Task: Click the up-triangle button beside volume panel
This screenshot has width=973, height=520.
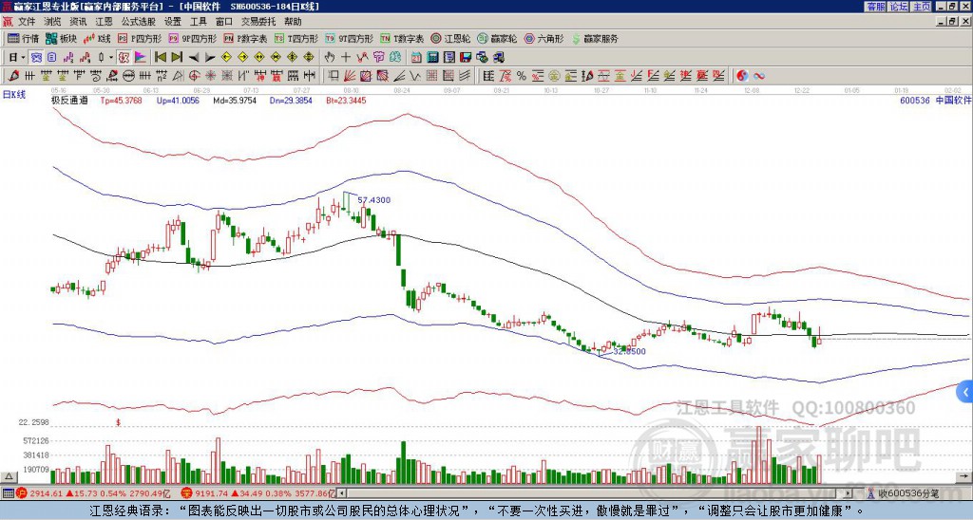Action: coord(9,477)
